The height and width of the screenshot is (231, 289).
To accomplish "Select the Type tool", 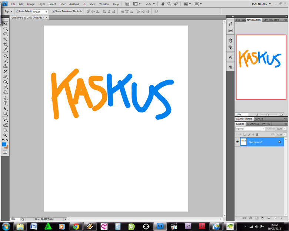I will pyautogui.click(x=5, y=103).
